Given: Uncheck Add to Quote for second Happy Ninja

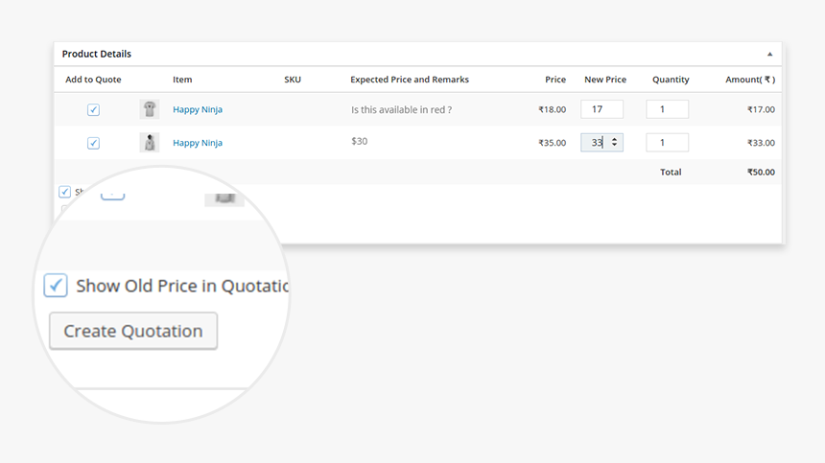Looking at the screenshot, I should coord(93,143).
